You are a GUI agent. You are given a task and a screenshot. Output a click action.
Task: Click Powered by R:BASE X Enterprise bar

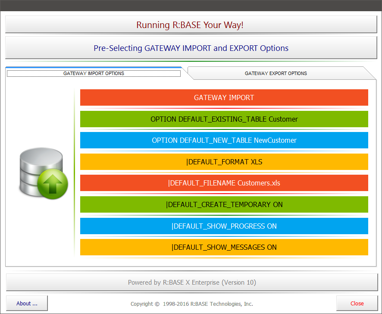tap(191, 283)
